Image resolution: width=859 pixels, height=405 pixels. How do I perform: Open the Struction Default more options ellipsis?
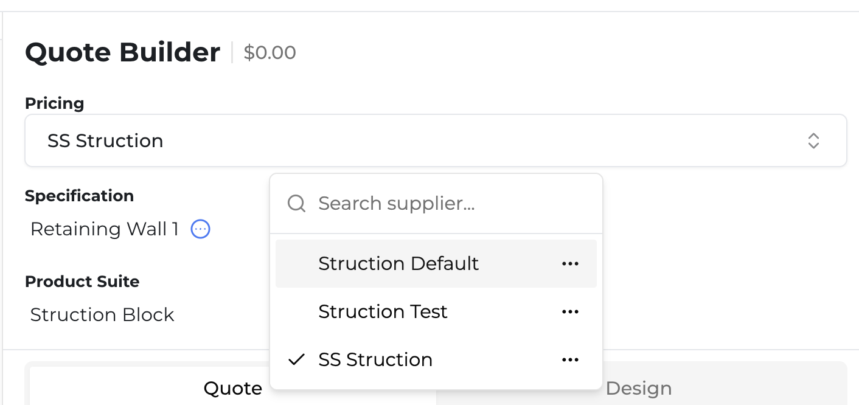pyautogui.click(x=570, y=263)
